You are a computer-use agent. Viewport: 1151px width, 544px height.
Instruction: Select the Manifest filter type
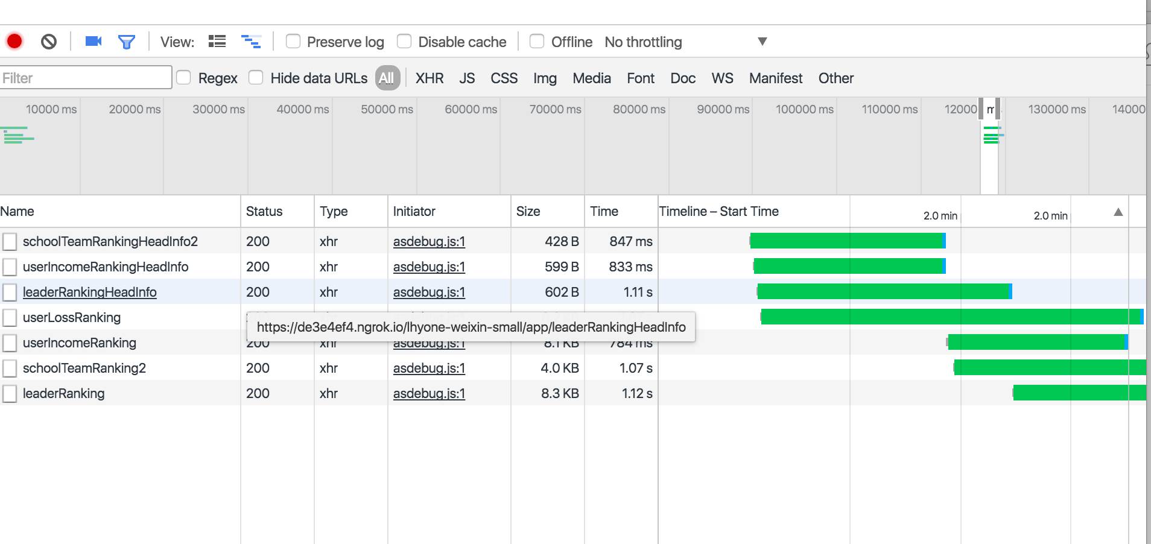775,78
